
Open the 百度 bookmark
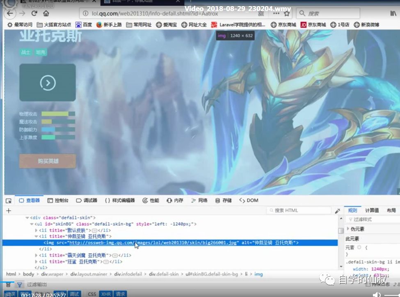(84, 25)
